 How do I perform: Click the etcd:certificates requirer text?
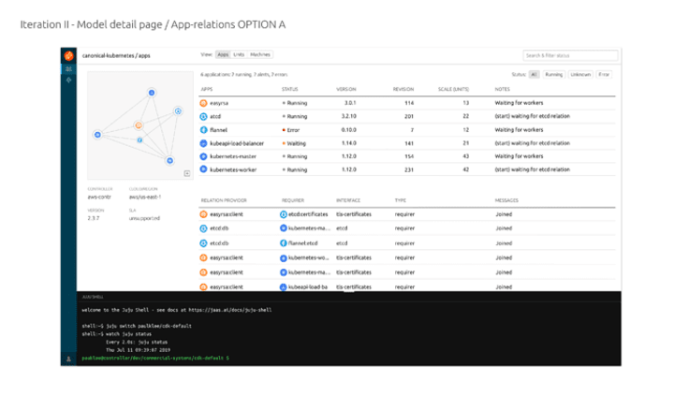tap(308, 214)
